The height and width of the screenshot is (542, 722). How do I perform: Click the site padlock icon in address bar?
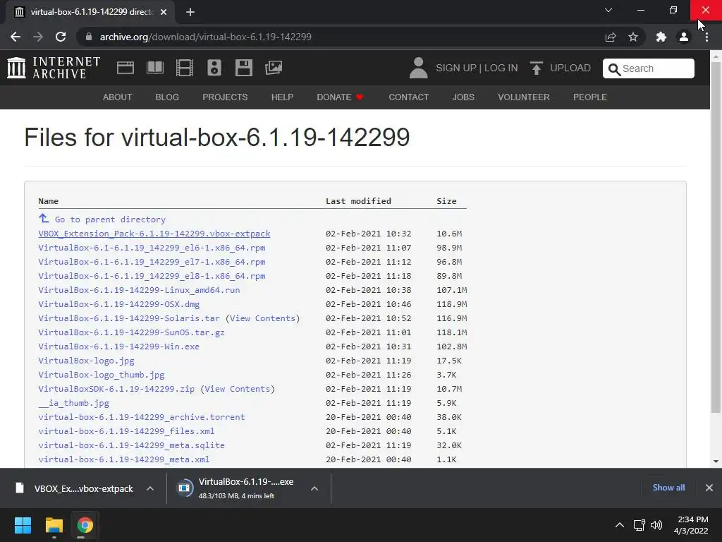89,37
